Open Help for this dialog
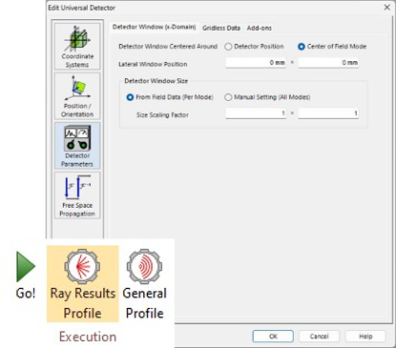This screenshot has height=348, width=396. click(x=365, y=337)
